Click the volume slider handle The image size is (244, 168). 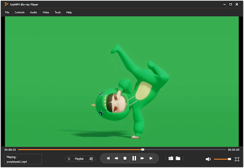coord(229,159)
